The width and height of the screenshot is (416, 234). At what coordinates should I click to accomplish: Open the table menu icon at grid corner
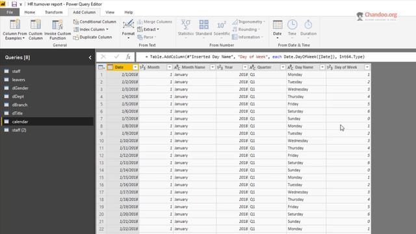(x=101, y=68)
